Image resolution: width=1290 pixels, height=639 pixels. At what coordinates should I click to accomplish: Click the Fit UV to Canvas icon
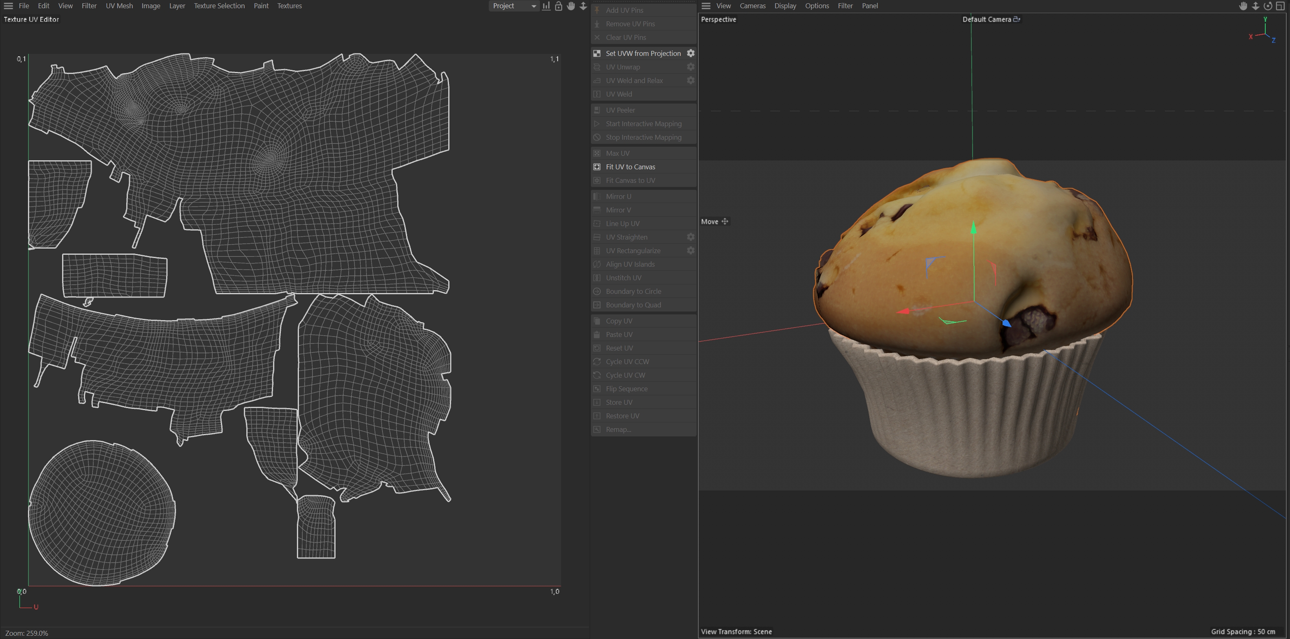tap(597, 166)
